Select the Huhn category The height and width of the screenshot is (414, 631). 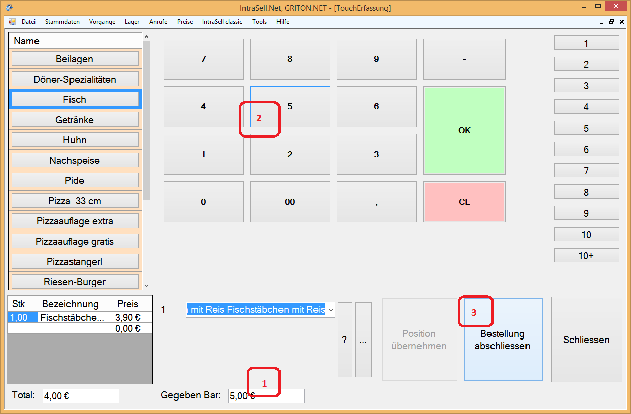[75, 140]
